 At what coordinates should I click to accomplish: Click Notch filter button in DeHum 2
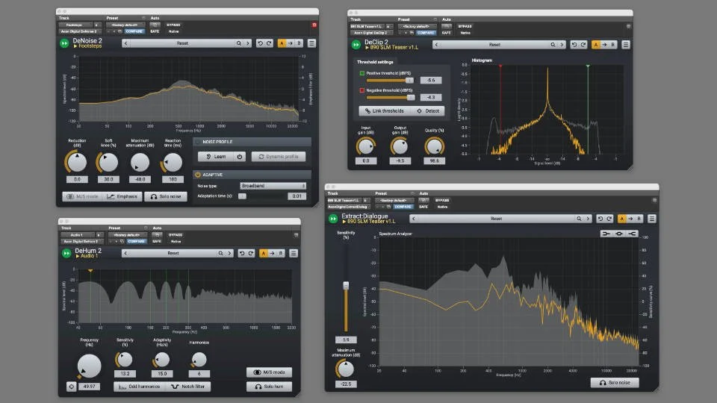click(x=188, y=387)
